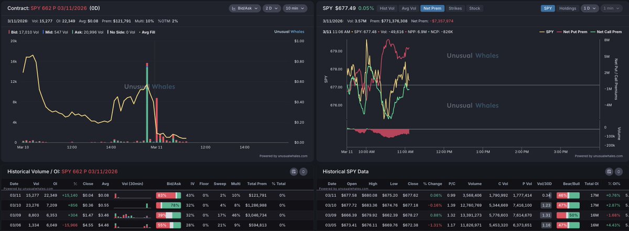
Task: Switch to the Holdings view
Action: pyautogui.click(x=568, y=8)
